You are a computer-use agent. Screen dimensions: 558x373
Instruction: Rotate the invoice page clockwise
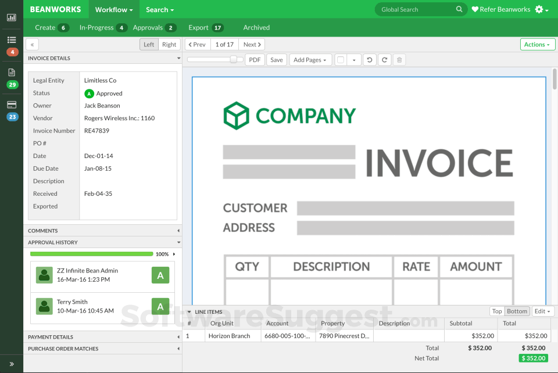tap(384, 60)
